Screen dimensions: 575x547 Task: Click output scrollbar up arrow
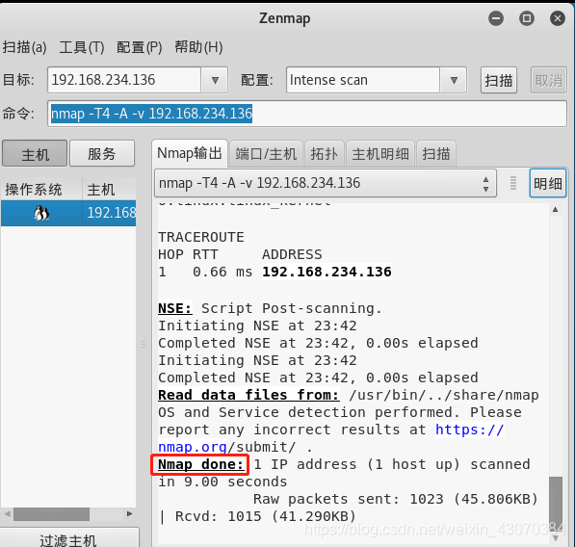[555, 209]
